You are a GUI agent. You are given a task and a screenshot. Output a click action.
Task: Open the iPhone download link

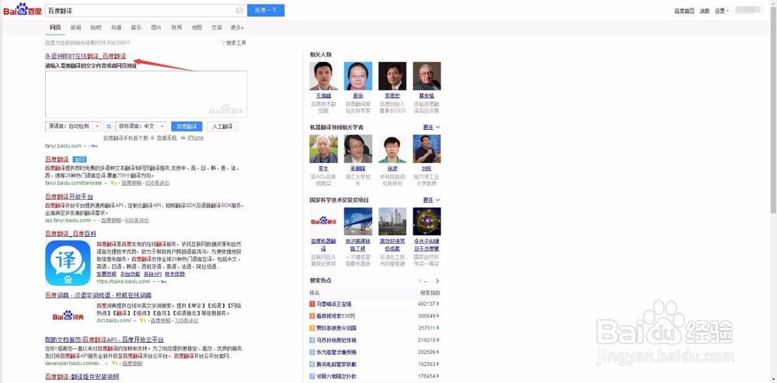point(195,138)
